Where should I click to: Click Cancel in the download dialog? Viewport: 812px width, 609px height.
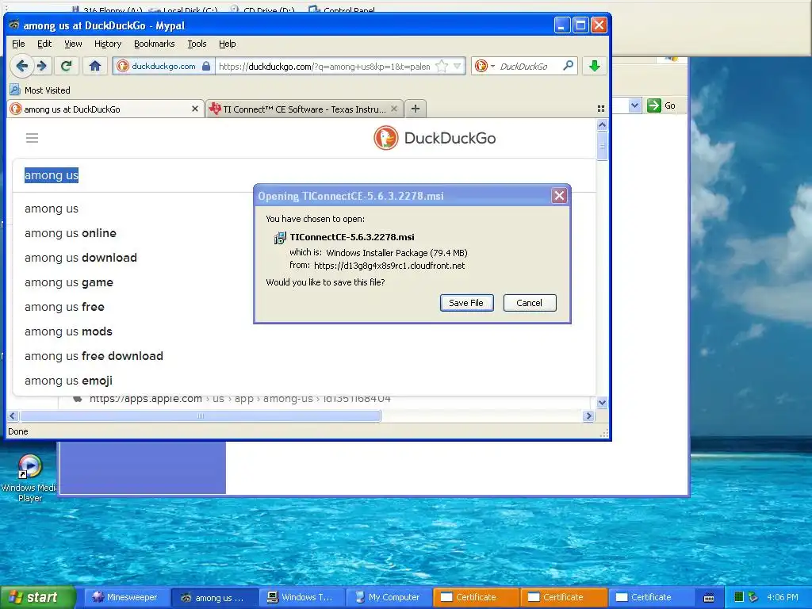click(x=529, y=303)
